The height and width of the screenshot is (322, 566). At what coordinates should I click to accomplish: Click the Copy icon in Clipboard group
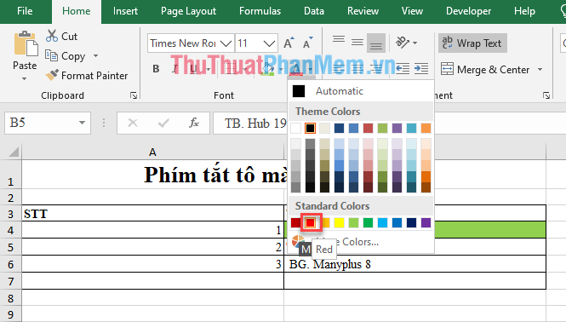point(51,55)
